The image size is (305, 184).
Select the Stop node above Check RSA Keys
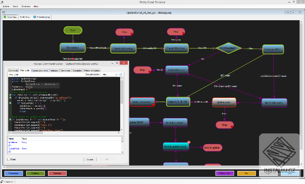[x=176, y=32]
